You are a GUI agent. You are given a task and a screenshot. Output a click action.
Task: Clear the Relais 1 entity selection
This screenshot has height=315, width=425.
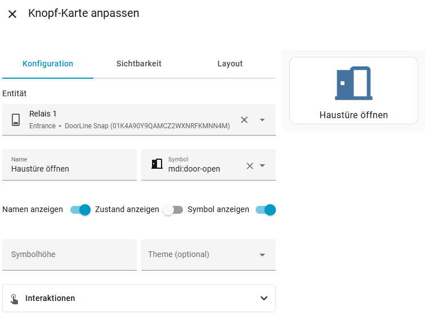244,120
